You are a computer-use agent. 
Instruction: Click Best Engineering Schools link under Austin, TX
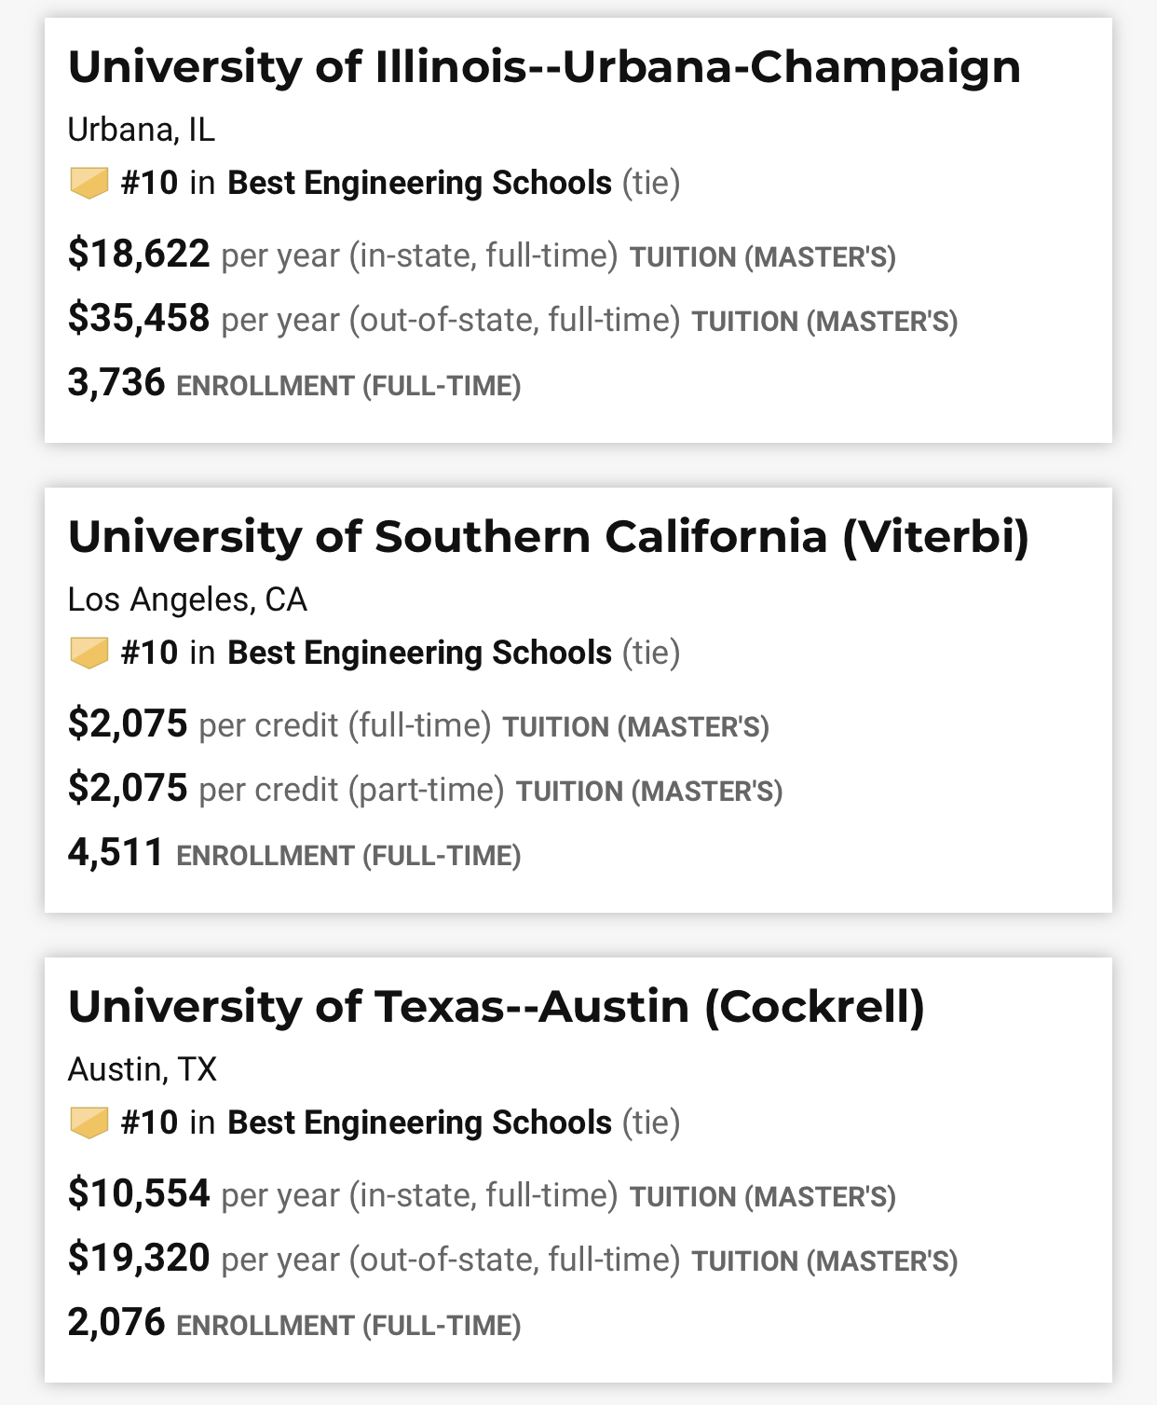click(419, 1123)
